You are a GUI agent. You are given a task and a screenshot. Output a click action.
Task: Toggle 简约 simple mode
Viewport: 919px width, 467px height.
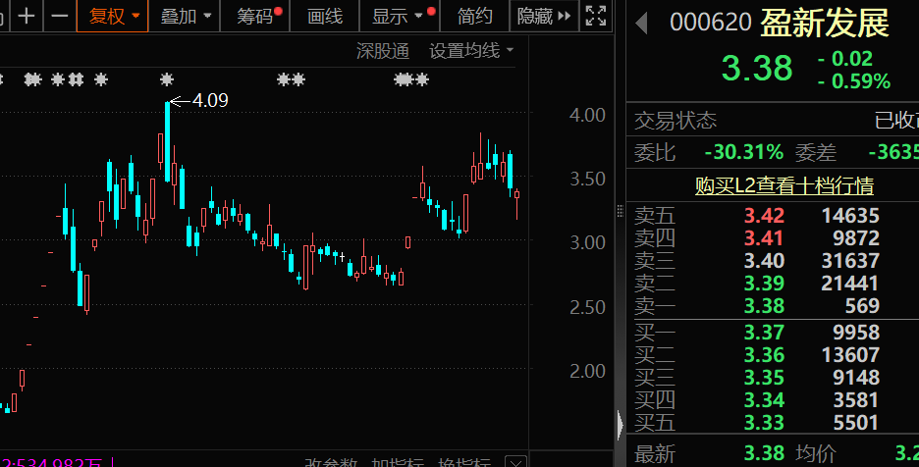coord(475,16)
